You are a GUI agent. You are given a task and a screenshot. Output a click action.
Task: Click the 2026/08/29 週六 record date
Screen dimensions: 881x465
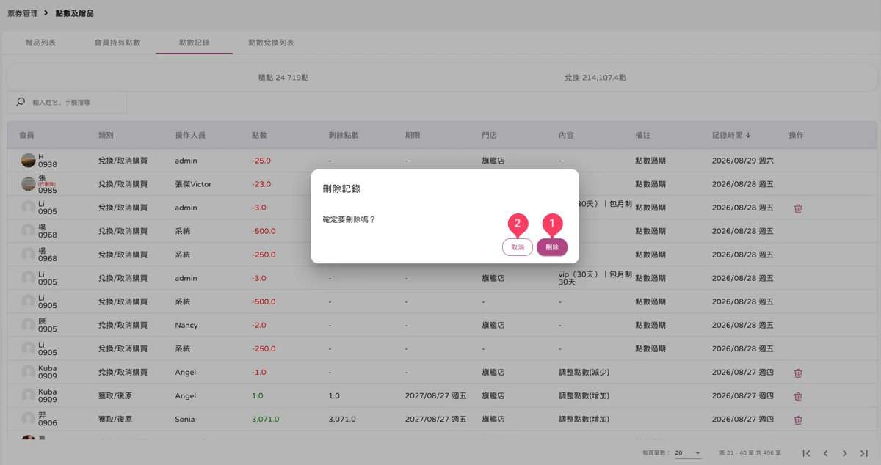click(743, 161)
